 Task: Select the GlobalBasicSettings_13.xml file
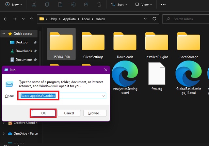(x=189, y=78)
